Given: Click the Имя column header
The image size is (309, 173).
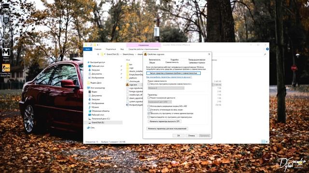Looking at the screenshot, I should click(x=128, y=60).
